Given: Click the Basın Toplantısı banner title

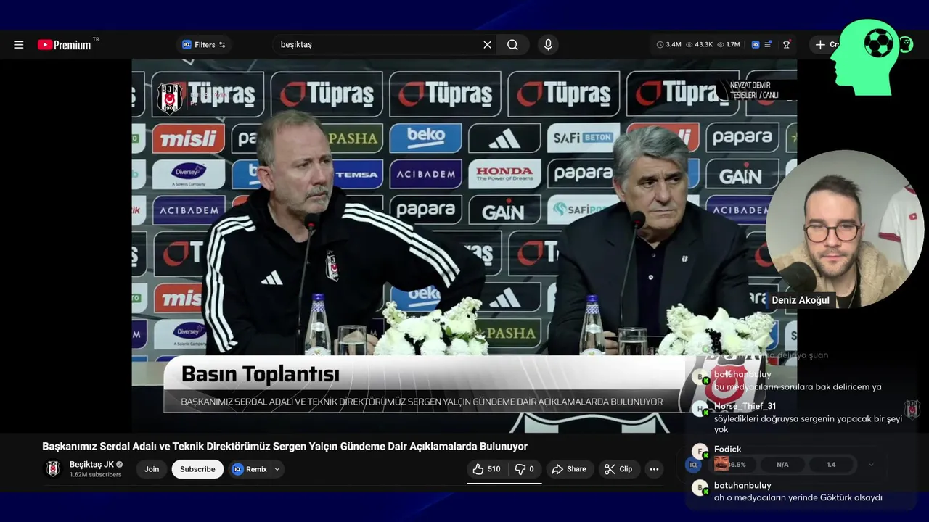Looking at the screenshot, I should click(261, 374).
